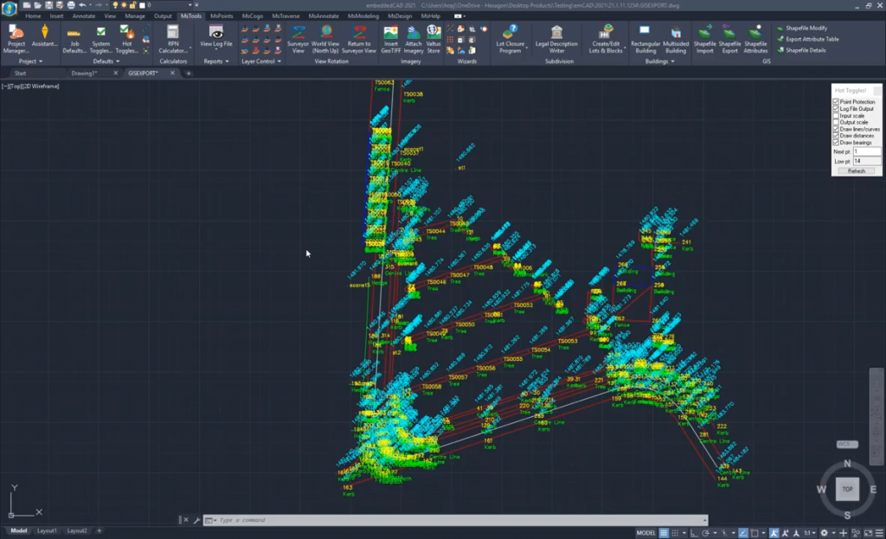This screenshot has height=539, width=886.
Task: Enable the Input scale checkbox
Action: pyautogui.click(x=836, y=115)
